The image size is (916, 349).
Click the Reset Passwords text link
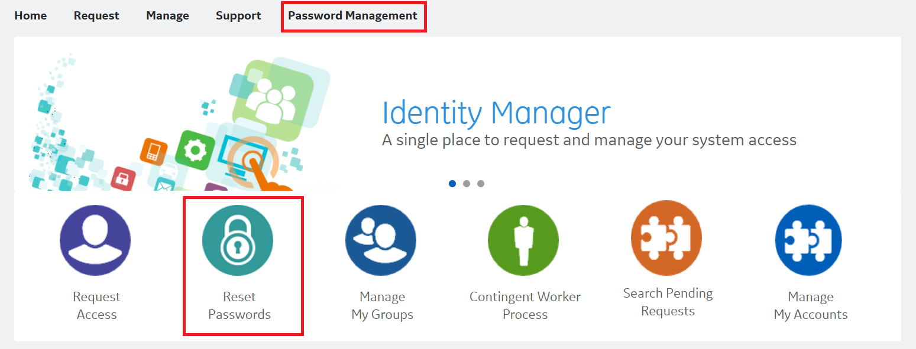click(x=239, y=305)
